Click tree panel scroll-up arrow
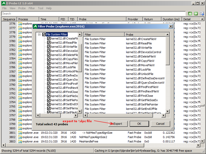The height and width of the screenshot is (154, 206). tap(80, 35)
